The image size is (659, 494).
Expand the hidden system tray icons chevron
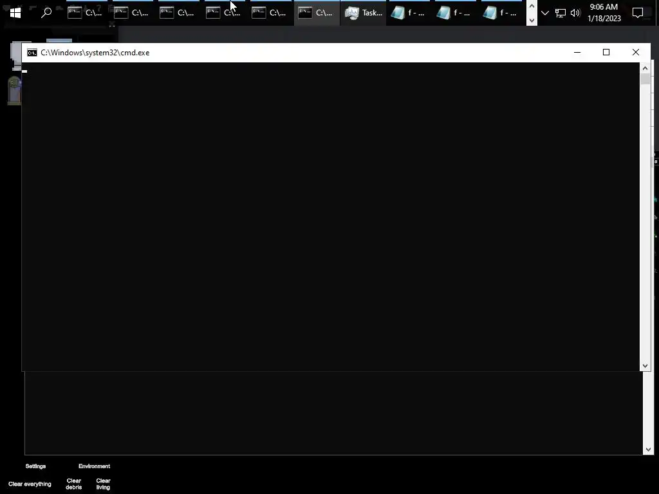(545, 13)
